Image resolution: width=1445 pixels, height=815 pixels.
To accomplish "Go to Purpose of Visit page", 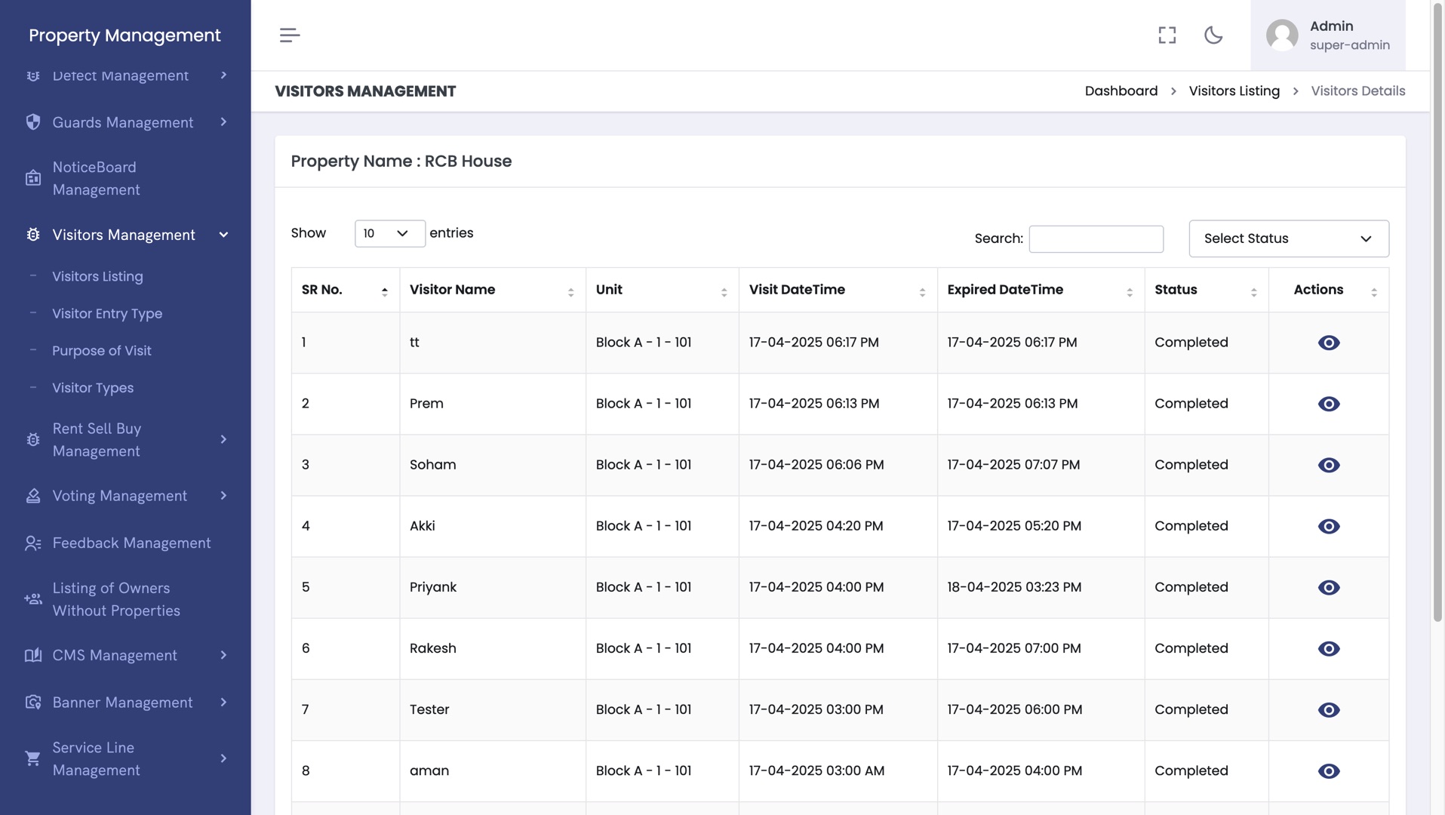I will [x=102, y=350].
